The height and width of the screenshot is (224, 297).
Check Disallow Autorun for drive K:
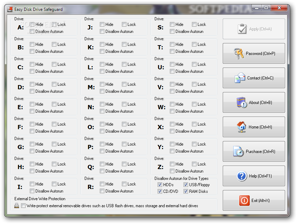tap(102, 51)
